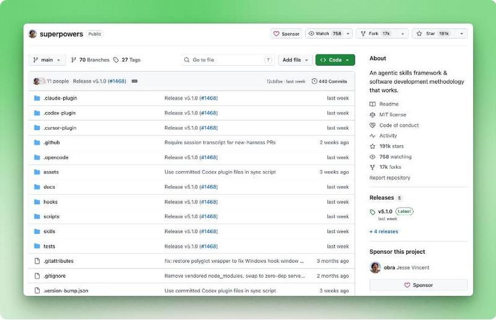Open the .version-bump.json file
The height and width of the screenshot is (320, 496).
coord(66,291)
